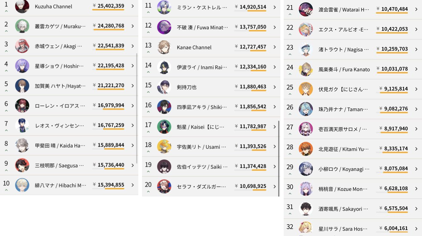Click the Kaida Haru avatar at rank 8
This screenshot has height=236, width=422.
(x=22, y=145)
